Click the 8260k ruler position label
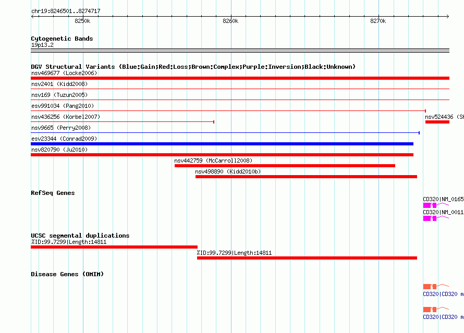 pyautogui.click(x=230, y=21)
